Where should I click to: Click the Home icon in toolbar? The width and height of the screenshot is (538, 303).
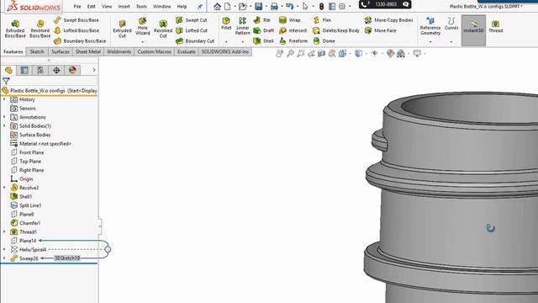tap(217, 6)
